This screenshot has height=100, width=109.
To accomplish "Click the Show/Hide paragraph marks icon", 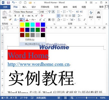I will click(85, 20).
